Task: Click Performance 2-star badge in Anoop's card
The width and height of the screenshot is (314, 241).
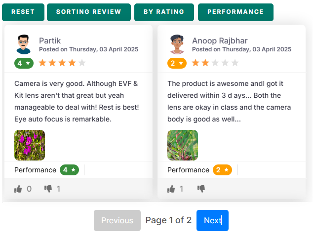Action: pyautogui.click(x=222, y=170)
